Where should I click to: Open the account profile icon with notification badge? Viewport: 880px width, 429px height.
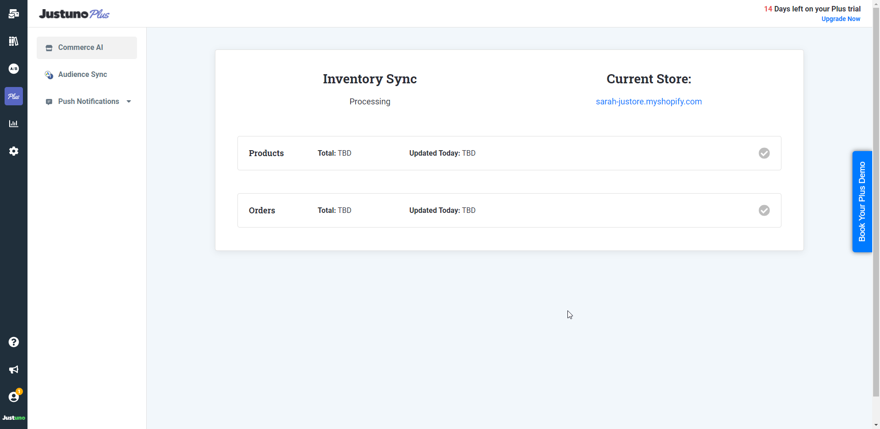14,397
